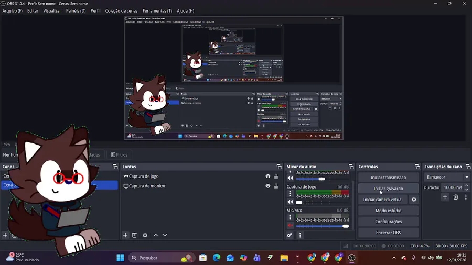Open the Esmaecer transition dropdown
Image resolution: width=472 pixels, height=265 pixels.
pyautogui.click(x=447, y=177)
